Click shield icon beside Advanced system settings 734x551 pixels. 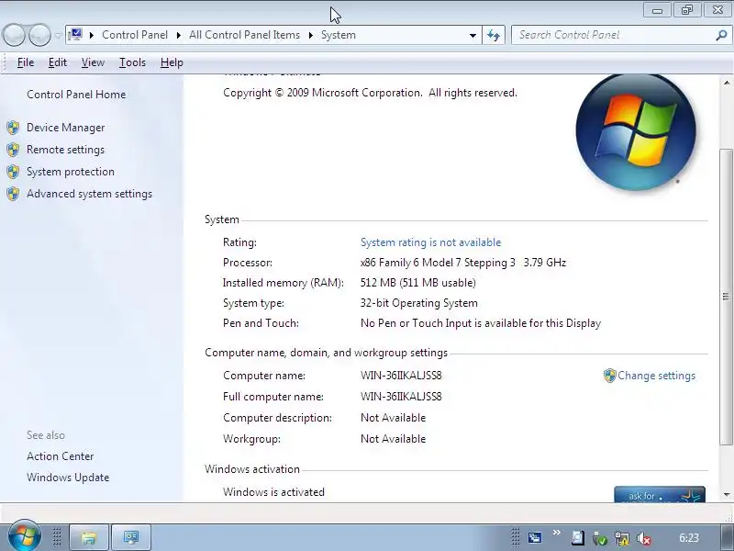click(x=13, y=194)
